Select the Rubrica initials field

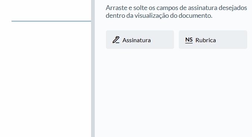213,40
